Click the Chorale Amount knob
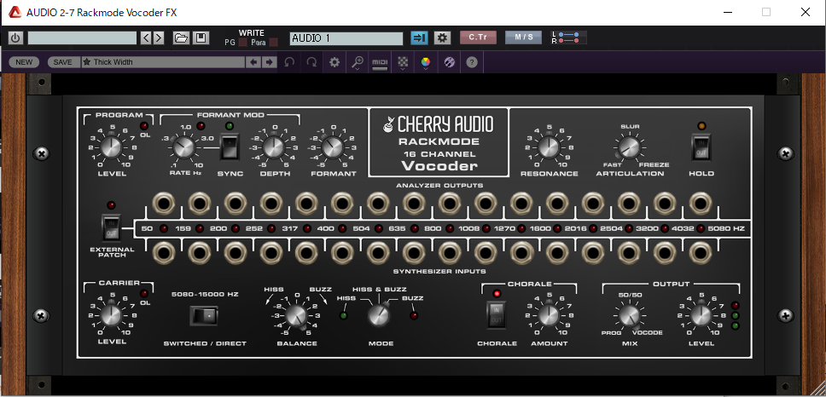Viewport: 826px width, 397px height. click(549, 315)
